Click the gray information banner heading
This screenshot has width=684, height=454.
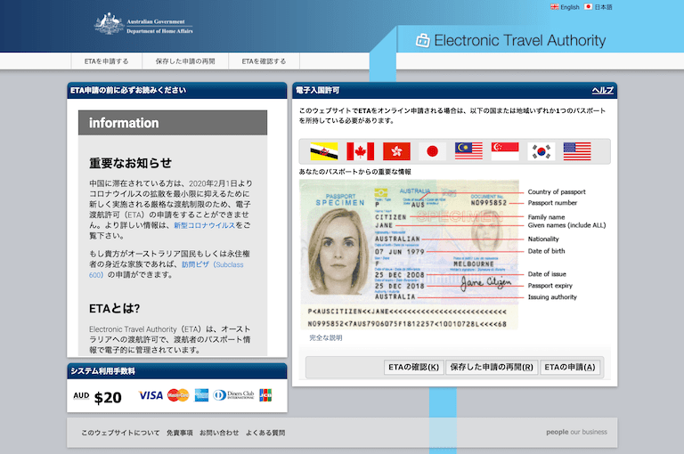coord(173,123)
